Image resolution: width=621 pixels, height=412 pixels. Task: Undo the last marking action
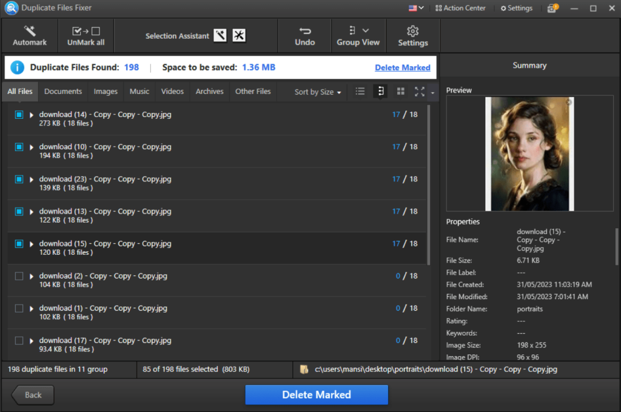304,36
